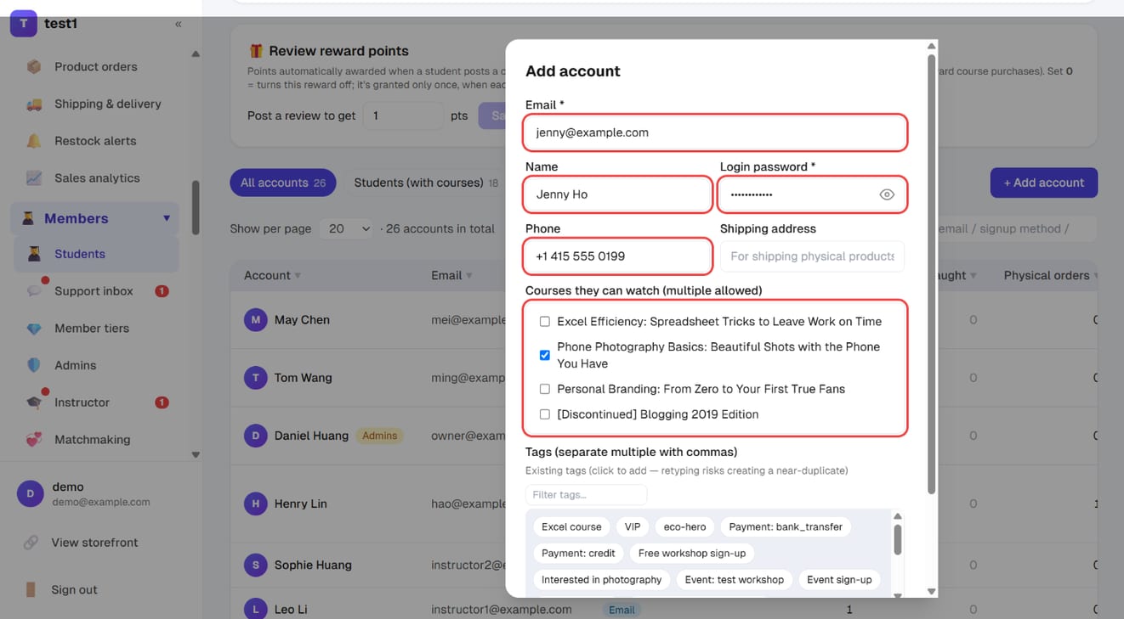
Task: Check Excel Efficiency course checkbox
Action: pos(545,322)
